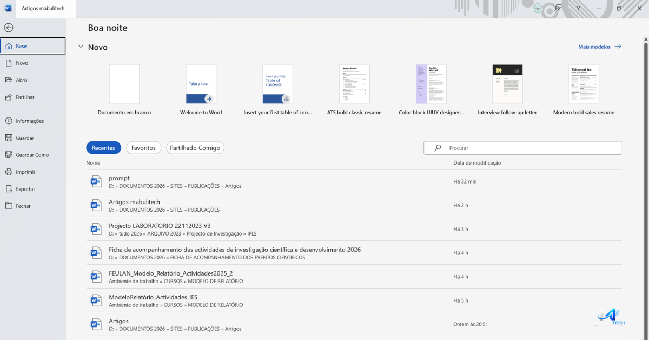The image size is (649, 340).
Task: Open Guardar Como page
Action: click(33, 155)
